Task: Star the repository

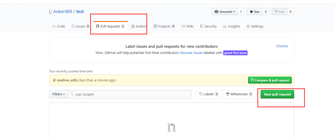Action: pyautogui.click(x=254, y=11)
